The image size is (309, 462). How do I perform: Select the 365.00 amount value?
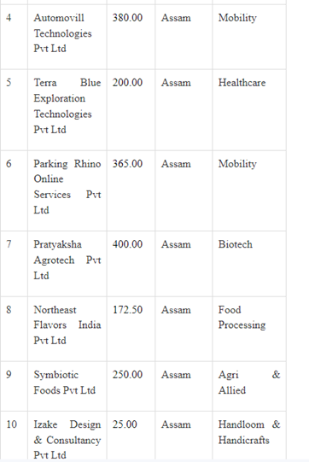coord(127,164)
